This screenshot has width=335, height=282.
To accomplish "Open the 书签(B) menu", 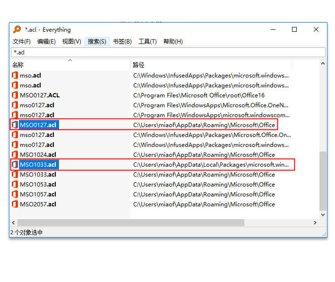I will pyautogui.click(x=122, y=42).
